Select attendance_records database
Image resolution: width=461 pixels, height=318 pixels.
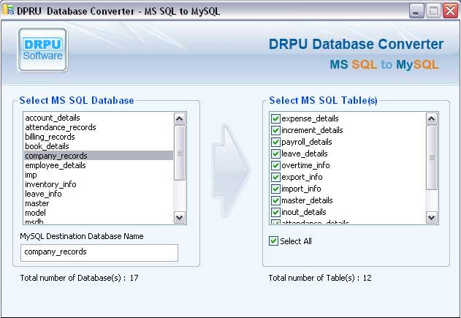point(99,127)
